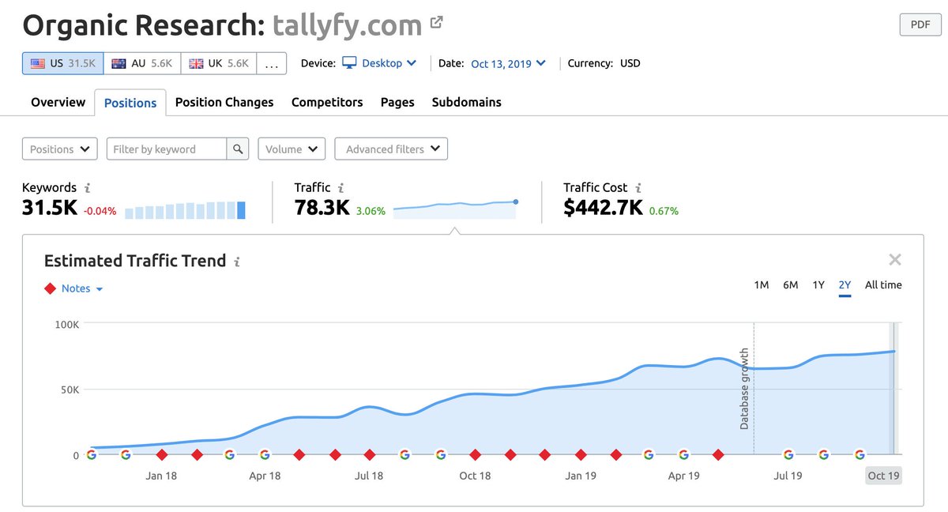Click the Google update marker above Jul 19

click(788, 454)
